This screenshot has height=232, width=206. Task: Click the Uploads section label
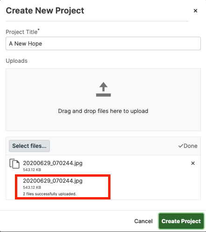pos(16,61)
